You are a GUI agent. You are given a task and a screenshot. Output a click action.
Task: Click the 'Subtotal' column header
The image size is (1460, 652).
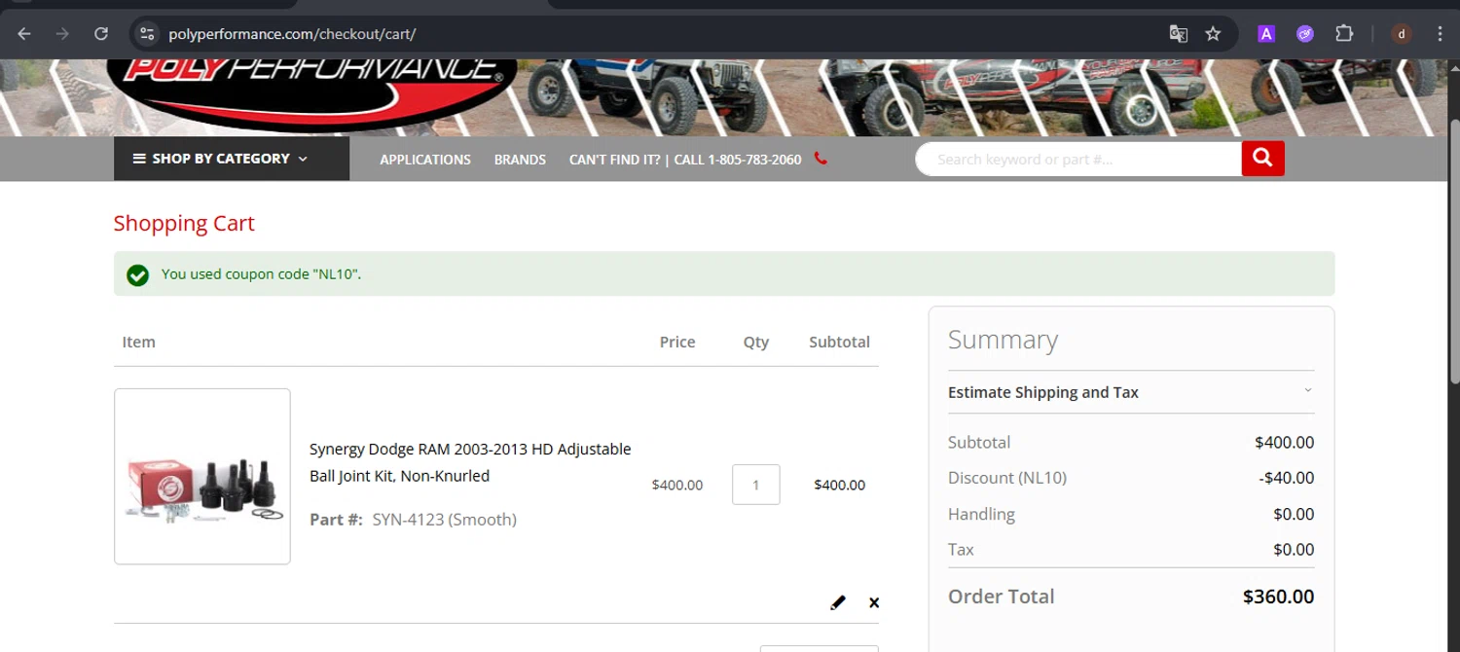pyautogui.click(x=839, y=342)
